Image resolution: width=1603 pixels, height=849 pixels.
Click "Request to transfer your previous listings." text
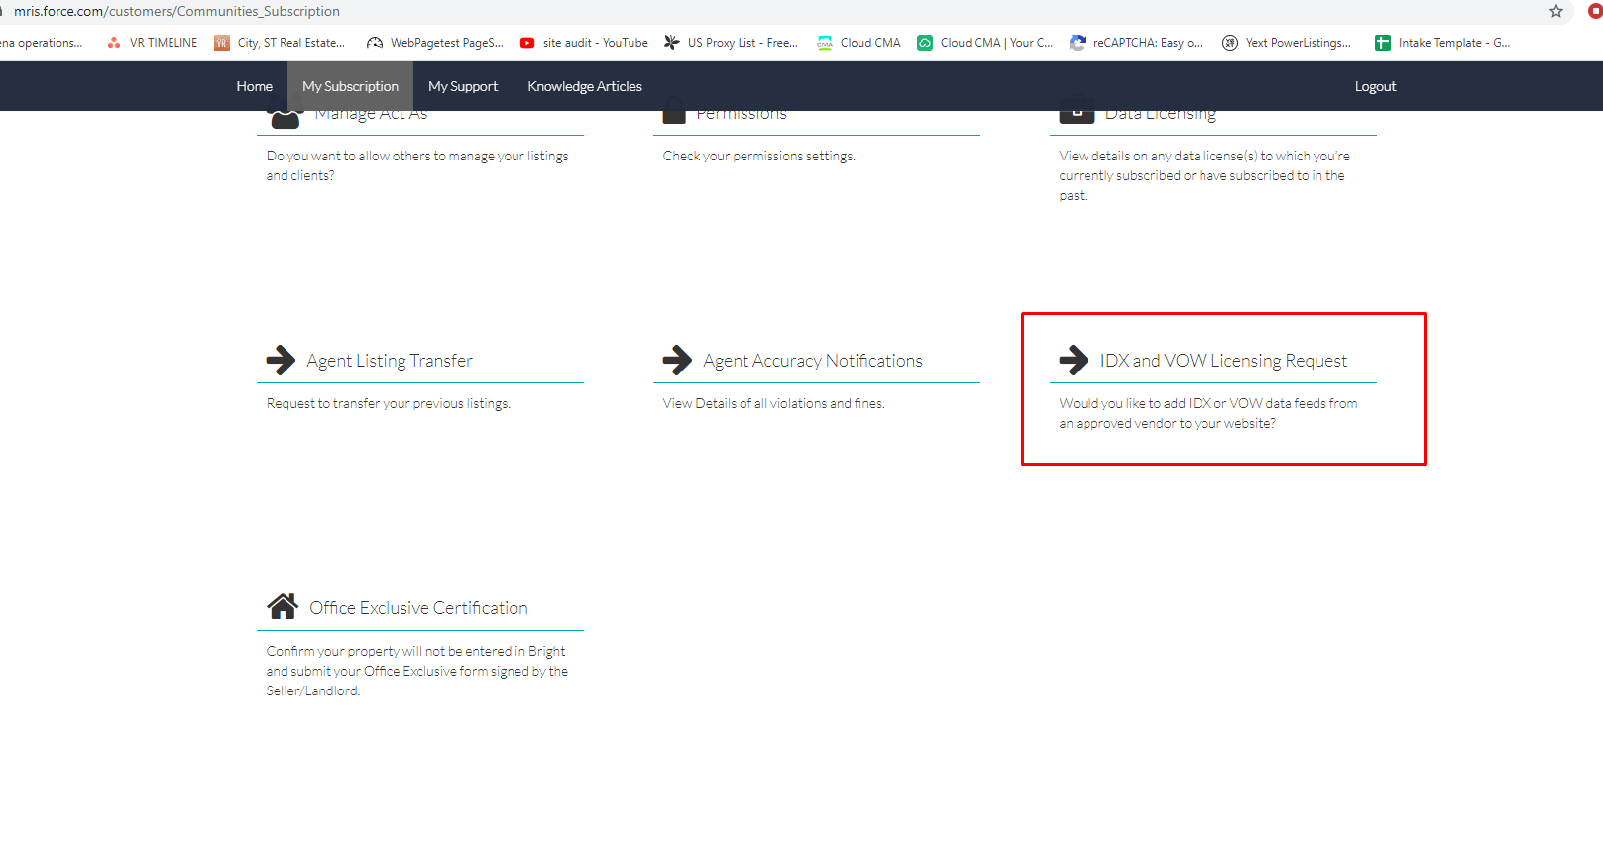(389, 404)
